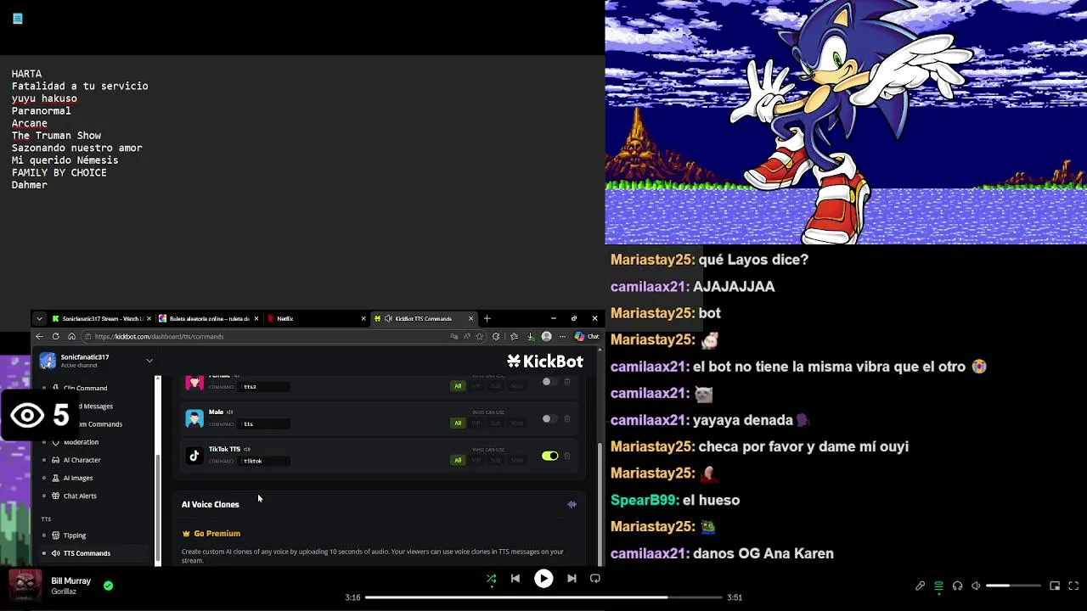
Task: Enable the Female TTS voice toggle
Action: pos(549,382)
